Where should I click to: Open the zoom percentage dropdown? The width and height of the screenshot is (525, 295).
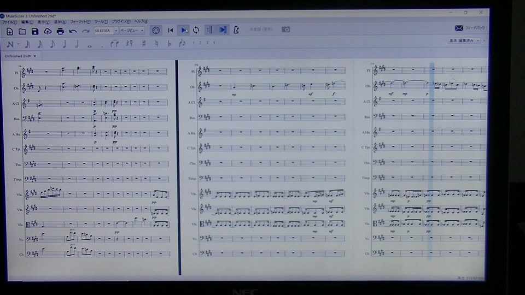[x=116, y=31]
